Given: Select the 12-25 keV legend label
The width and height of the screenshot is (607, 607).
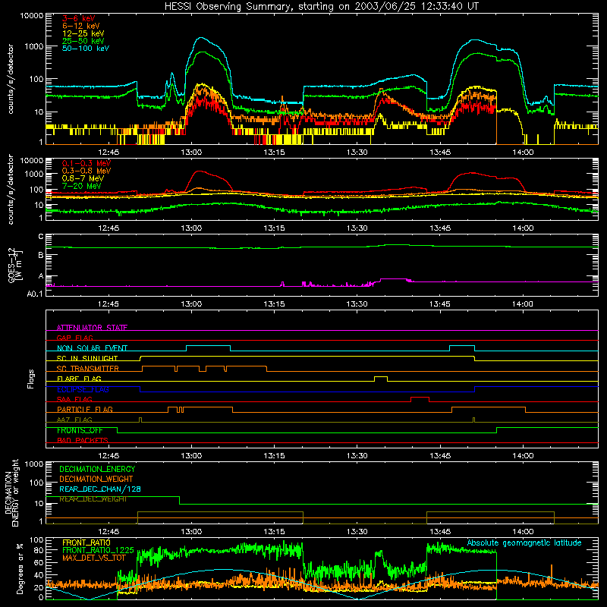Looking at the screenshot, I should [83, 33].
